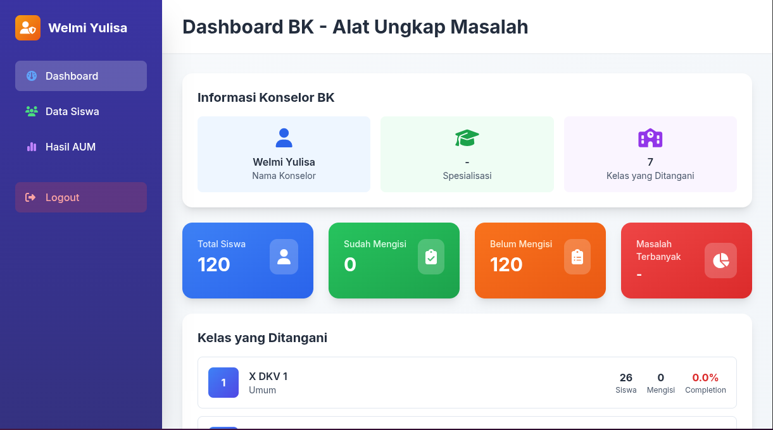Click the number 1 badge for X DKV 1
Screen dimensions: 773x430
[223, 383]
